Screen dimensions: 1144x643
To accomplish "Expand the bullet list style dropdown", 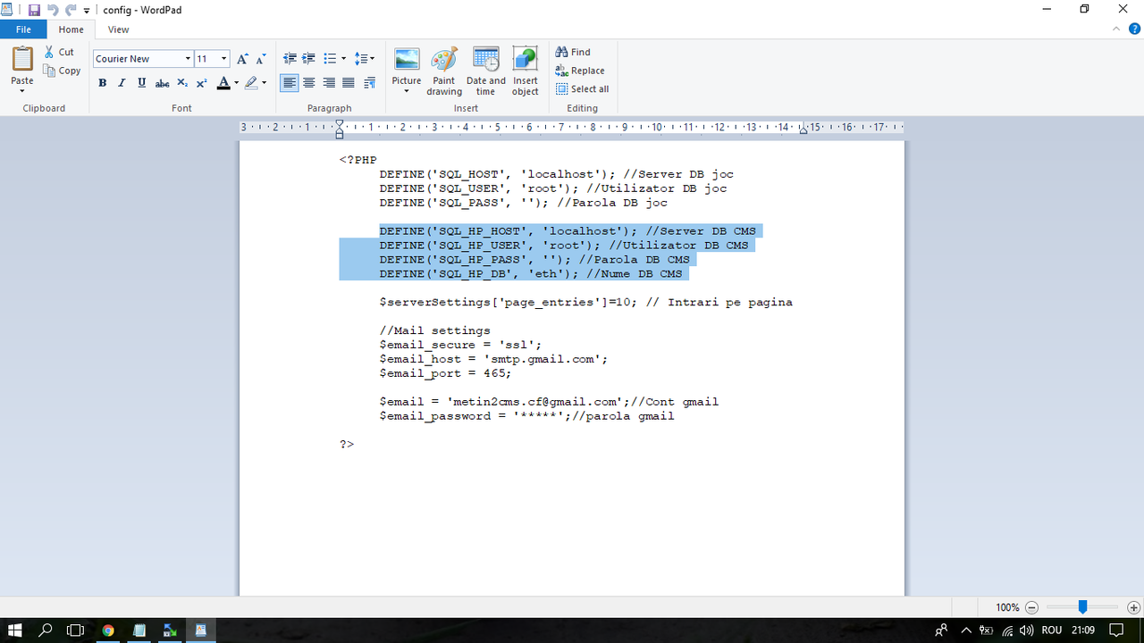I will click(x=344, y=59).
